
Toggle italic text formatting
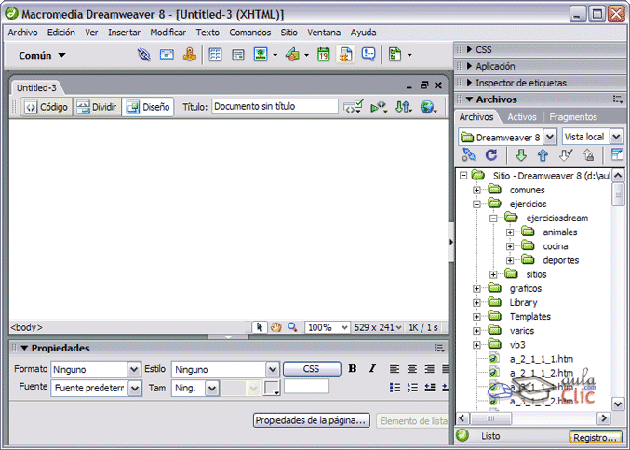[x=372, y=368]
